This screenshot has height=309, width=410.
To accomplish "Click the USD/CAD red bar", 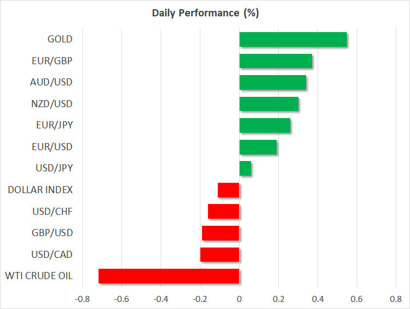I will click(220, 255).
